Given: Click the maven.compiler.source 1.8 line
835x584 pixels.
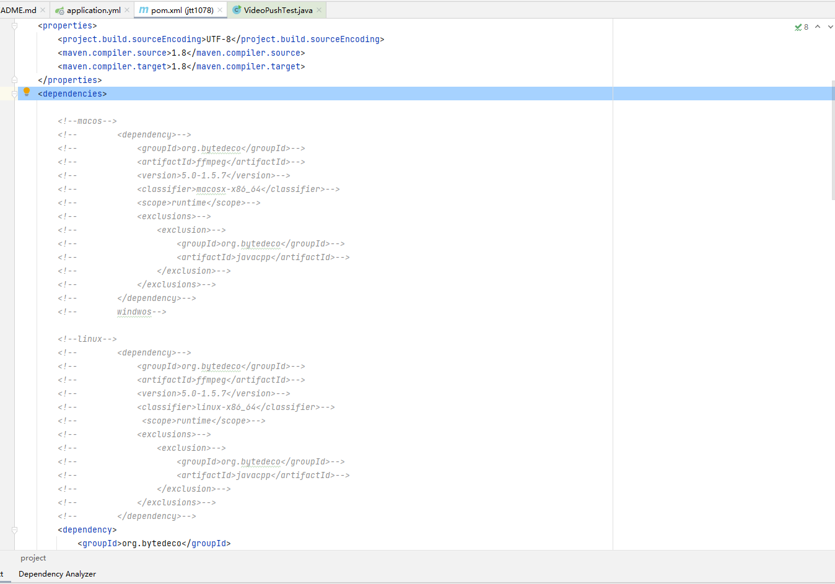Looking at the screenshot, I should pyautogui.click(x=181, y=53).
